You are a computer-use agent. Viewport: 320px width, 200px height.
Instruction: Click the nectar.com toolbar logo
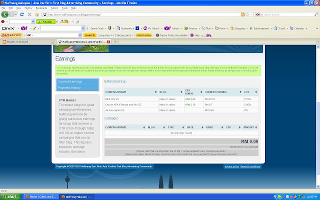pyautogui.click(x=11, y=35)
